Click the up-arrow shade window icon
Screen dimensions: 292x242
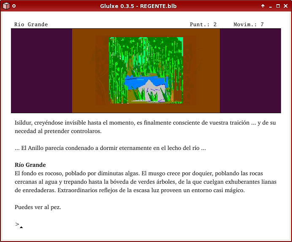(x=263, y=6)
